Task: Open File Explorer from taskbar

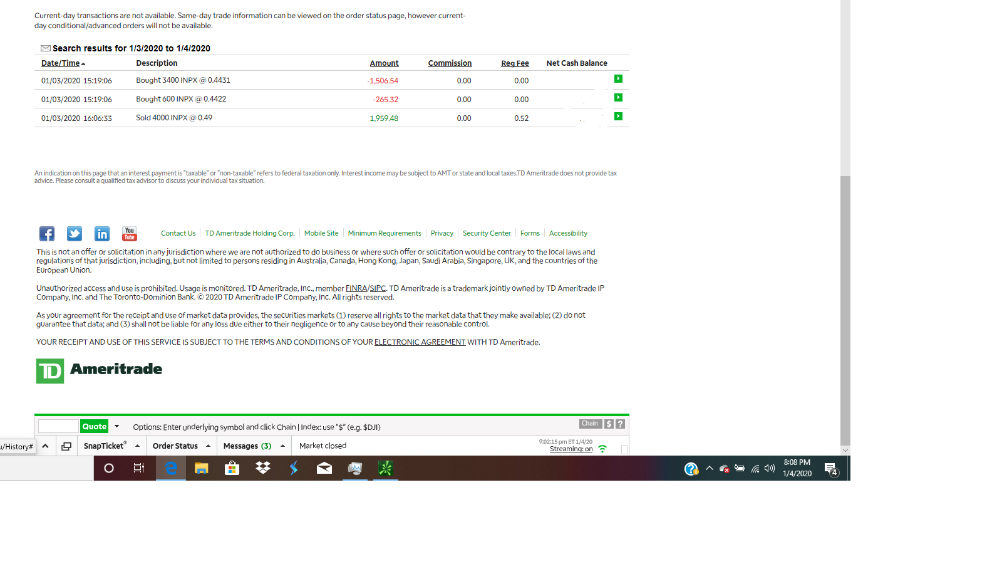Action: click(x=201, y=468)
